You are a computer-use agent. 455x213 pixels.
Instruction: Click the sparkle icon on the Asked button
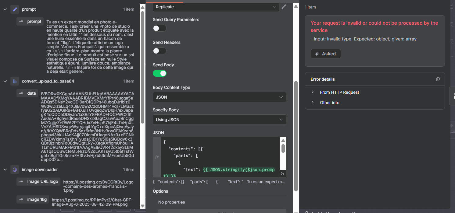317,54
